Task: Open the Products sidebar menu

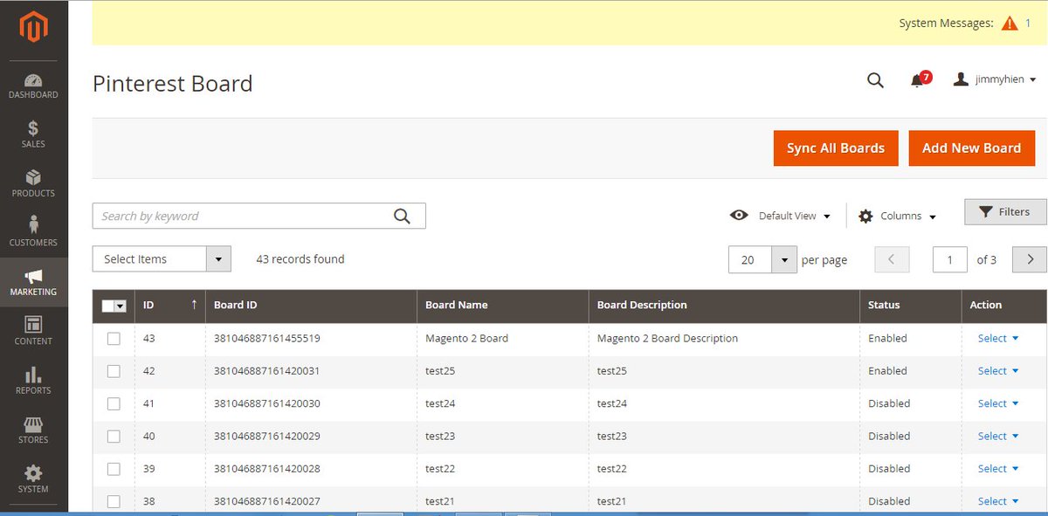Action: [x=33, y=183]
